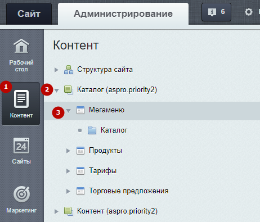Open the Маркетинг target icon
The image size is (260, 222).
pyautogui.click(x=21, y=194)
